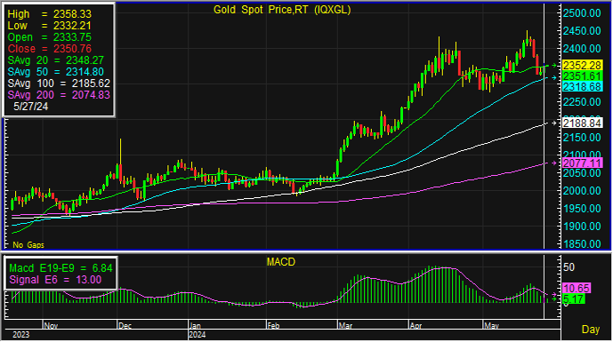Screen dimensions: 613x342
Task: Select the High = 2358.33 readout
Action: click(x=49, y=14)
